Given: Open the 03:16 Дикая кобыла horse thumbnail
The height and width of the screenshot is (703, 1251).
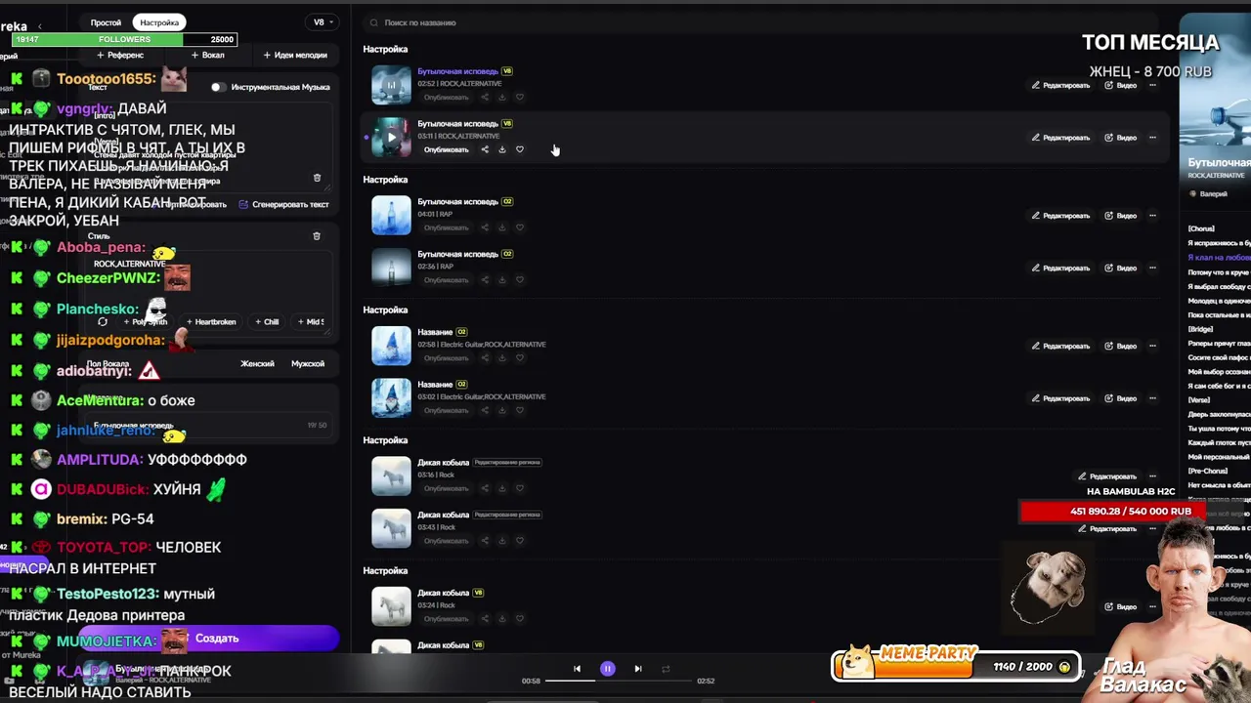Looking at the screenshot, I should [x=391, y=476].
